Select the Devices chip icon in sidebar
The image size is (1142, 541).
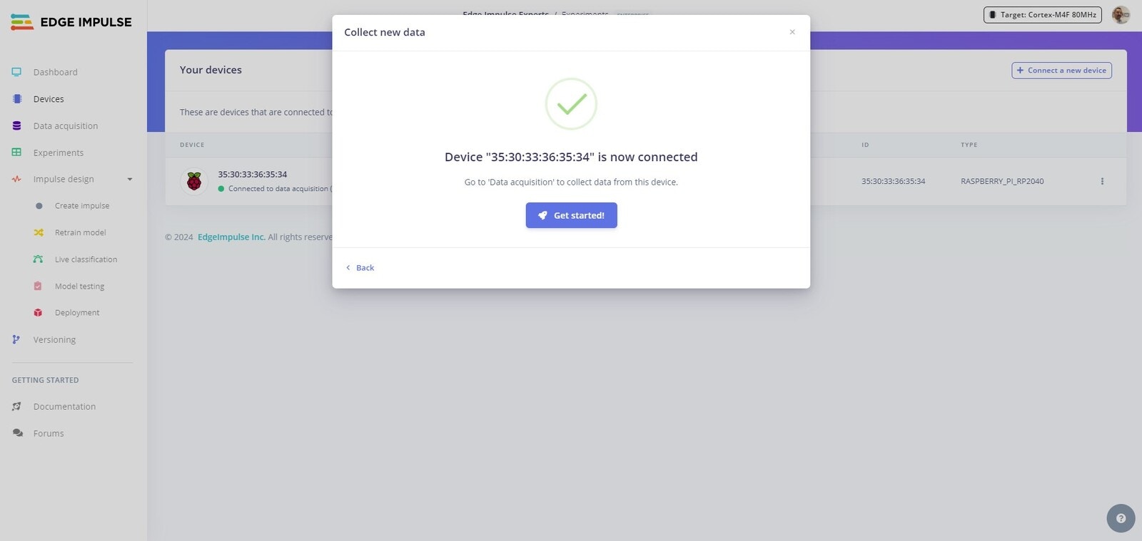tap(17, 99)
